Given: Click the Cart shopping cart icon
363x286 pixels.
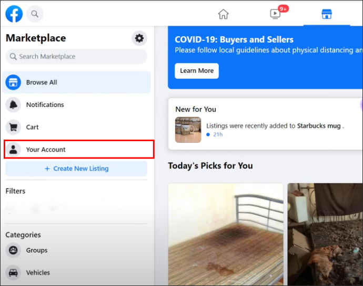Looking at the screenshot, I should [x=13, y=127].
